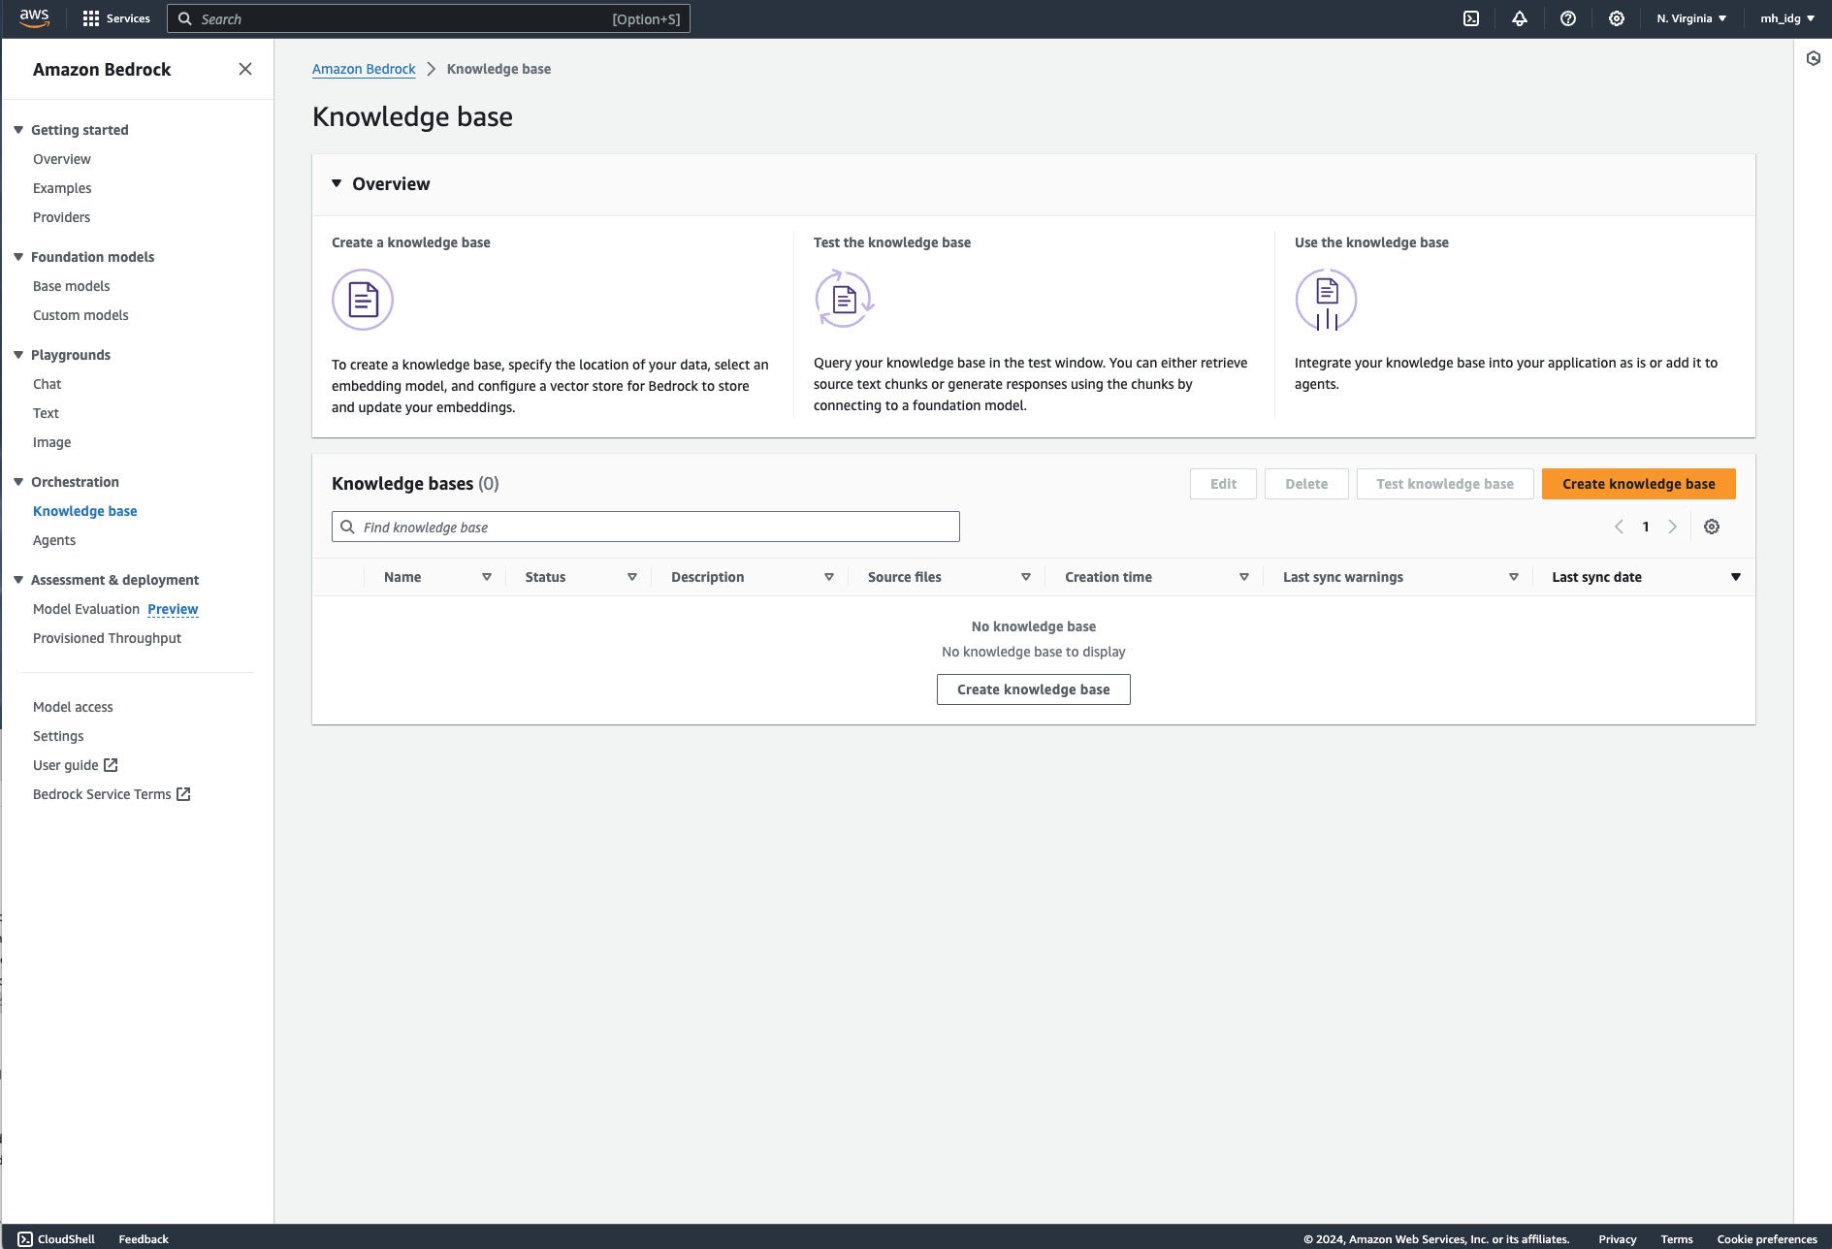Go to next page of knowledge bases

(1672, 527)
